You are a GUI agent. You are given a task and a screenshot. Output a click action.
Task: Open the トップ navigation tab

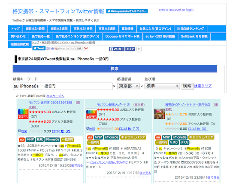(x=15, y=29)
